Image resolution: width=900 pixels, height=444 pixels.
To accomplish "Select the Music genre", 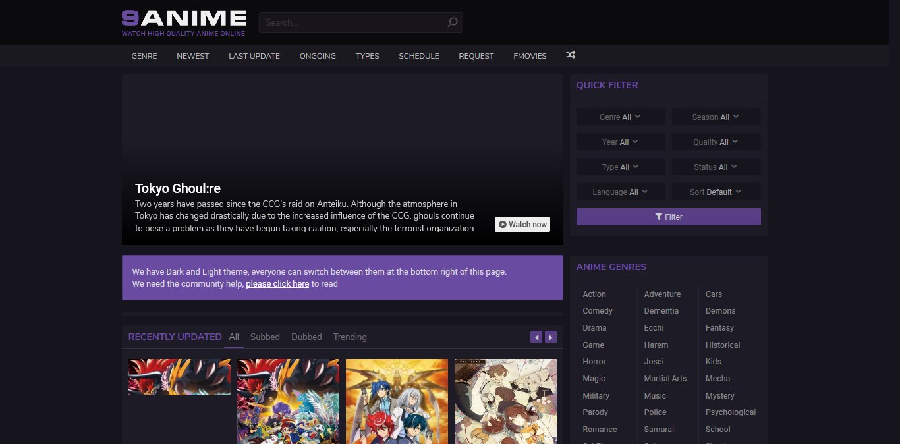I will click(655, 396).
